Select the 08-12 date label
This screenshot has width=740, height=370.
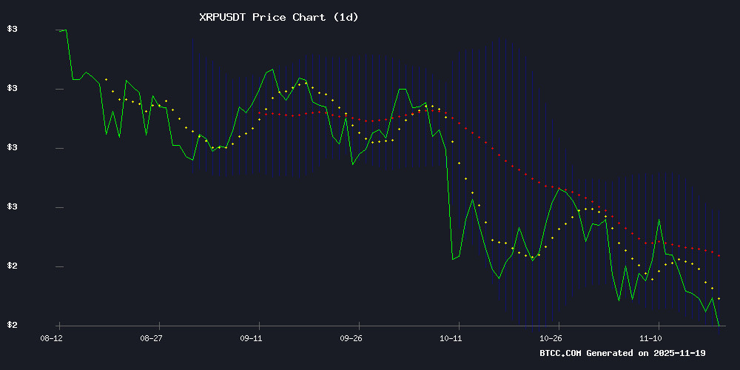point(51,338)
